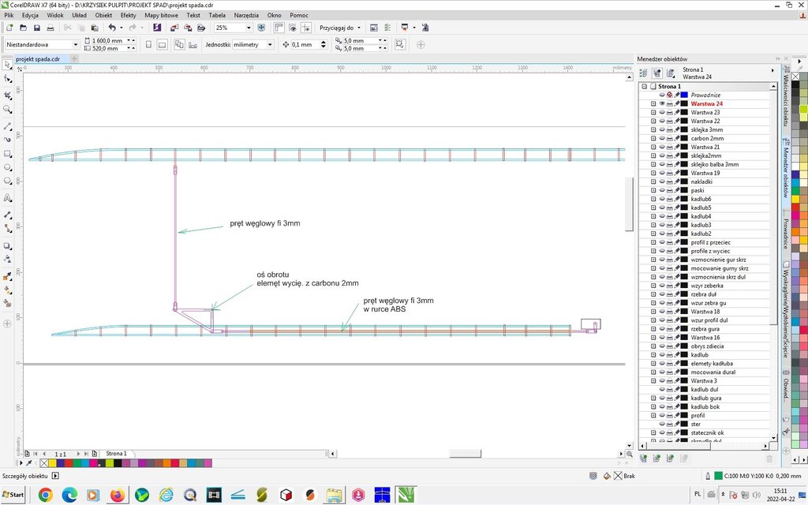This screenshot has width=808, height=505.
Task: Click the Strona 1 page tab
Action: pyautogui.click(x=116, y=454)
